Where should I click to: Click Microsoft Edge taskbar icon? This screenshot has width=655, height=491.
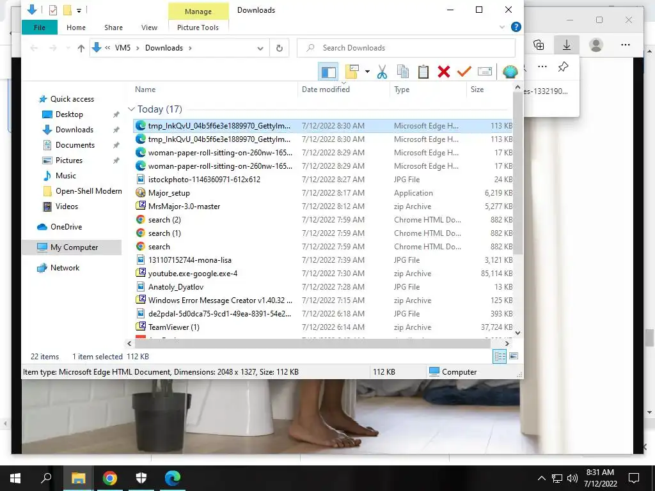pyautogui.click(x=173, y=478)
